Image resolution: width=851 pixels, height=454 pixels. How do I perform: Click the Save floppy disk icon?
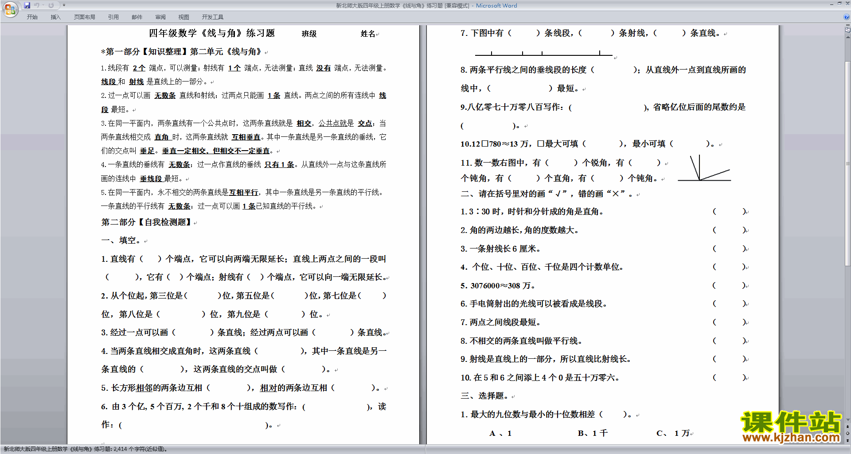[27, 5]
